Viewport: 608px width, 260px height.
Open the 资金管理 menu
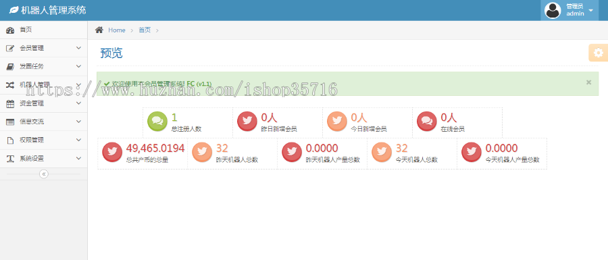pos(43,103)
